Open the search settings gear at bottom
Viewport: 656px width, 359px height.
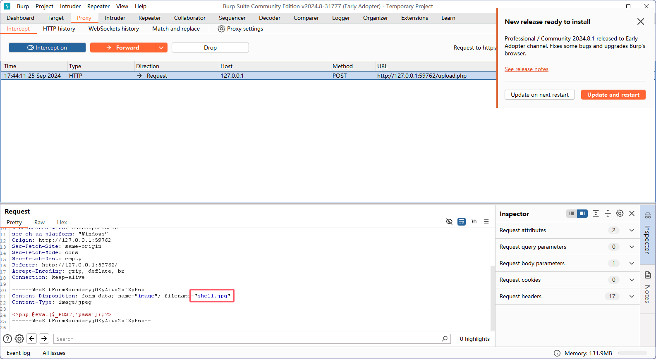19,339
